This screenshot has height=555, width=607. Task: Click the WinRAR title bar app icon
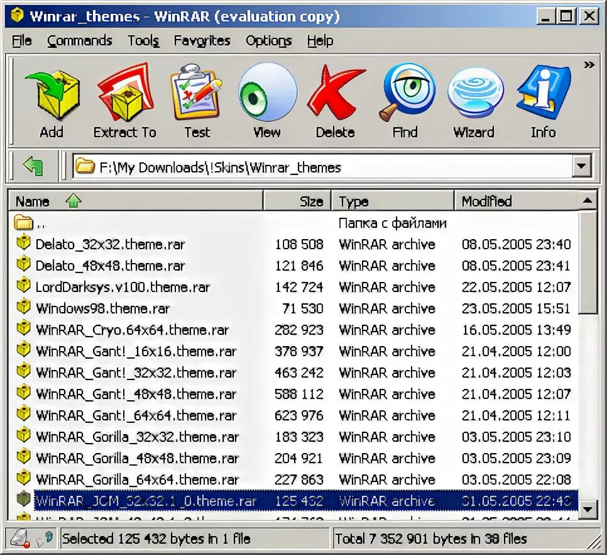[x=16, y=16]
